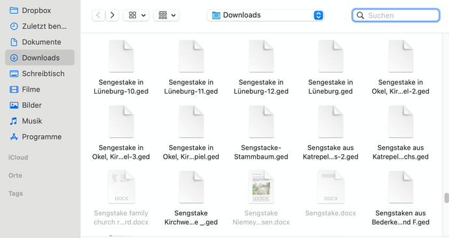This screenshot has height=238, width=449.
Task: Open Musik in the sidebar
Action: [x=26, y=121]
